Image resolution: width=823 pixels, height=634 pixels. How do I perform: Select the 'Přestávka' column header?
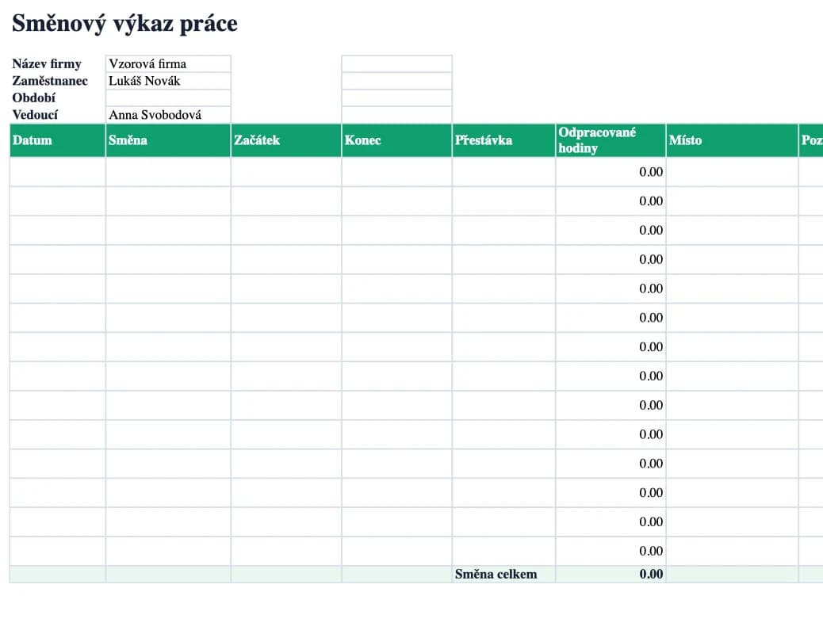504,140
